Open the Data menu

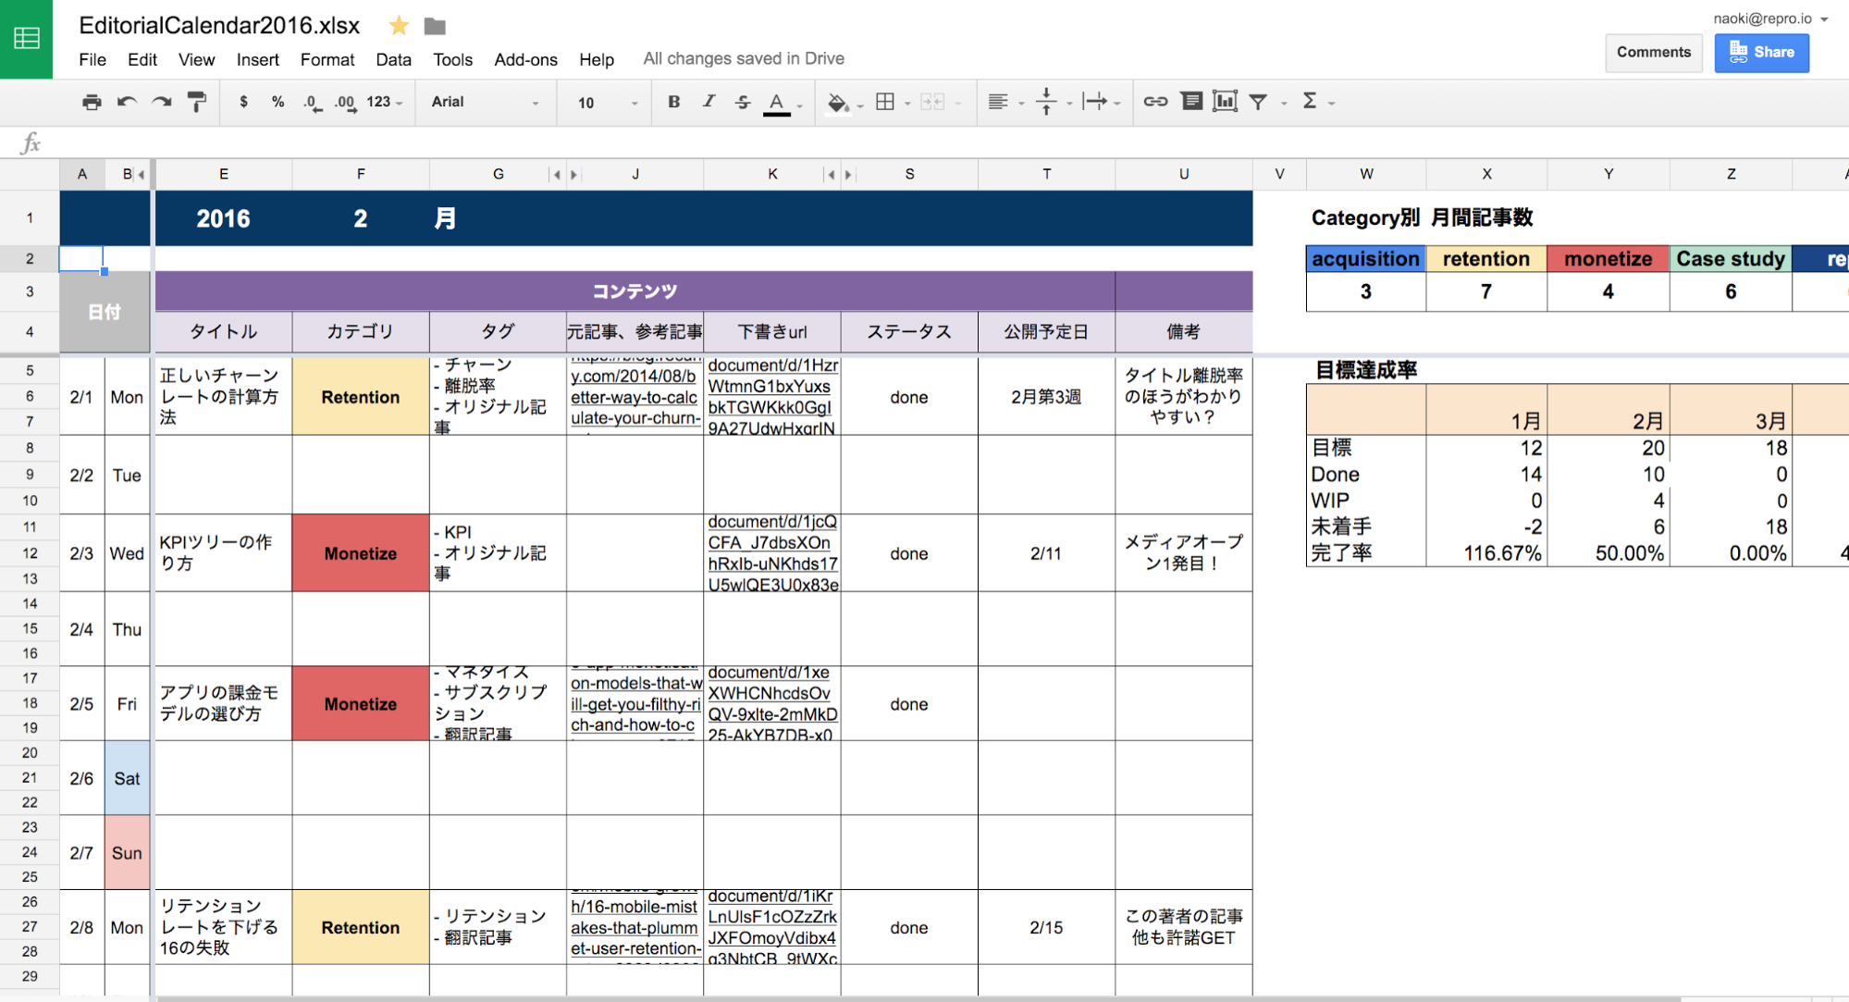[393, 59]
